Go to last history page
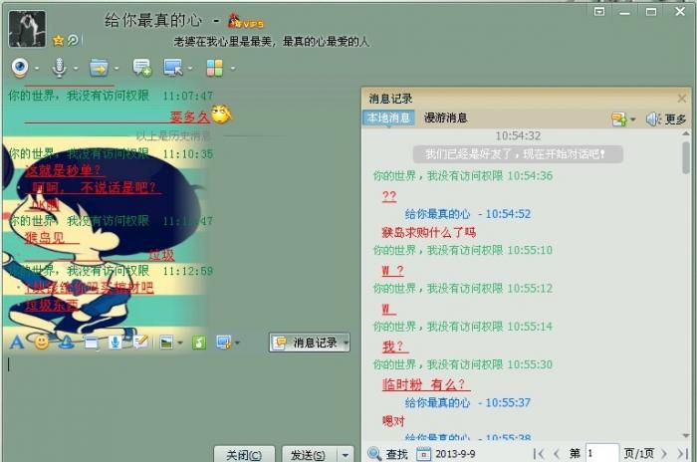 point(682,454)
